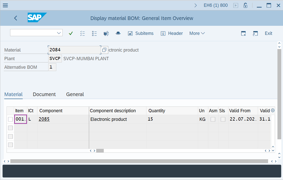Switch to the General tab

point(75,94)
